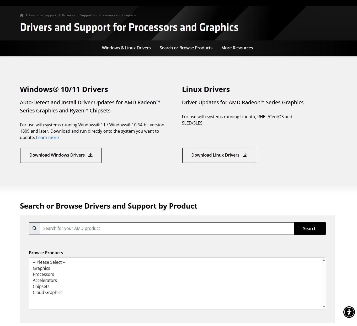Go to Windows & Linux Drivers tab
Image resolution: width=357 pixels, height=326 pixels.
[x=126, y=48]
